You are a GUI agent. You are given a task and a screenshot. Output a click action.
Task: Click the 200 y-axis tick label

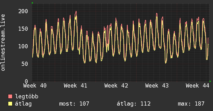(23, 11)
